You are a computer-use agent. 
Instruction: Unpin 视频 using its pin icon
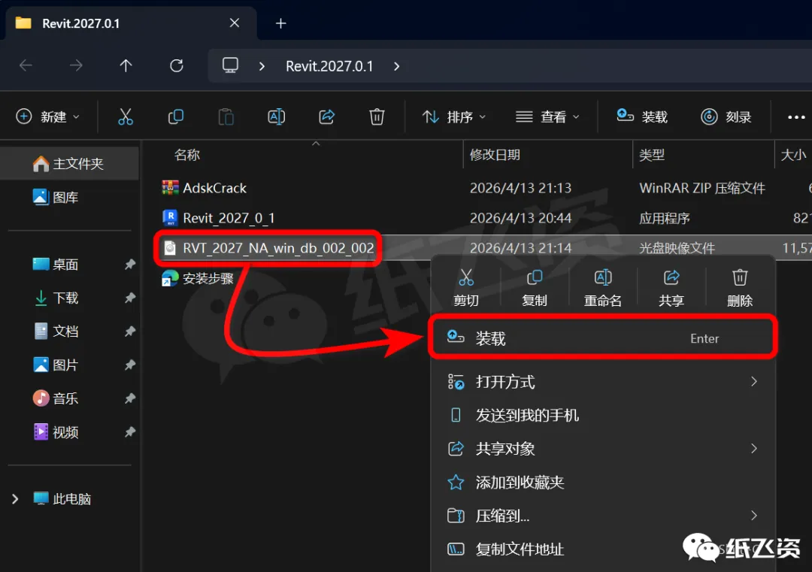129,431
